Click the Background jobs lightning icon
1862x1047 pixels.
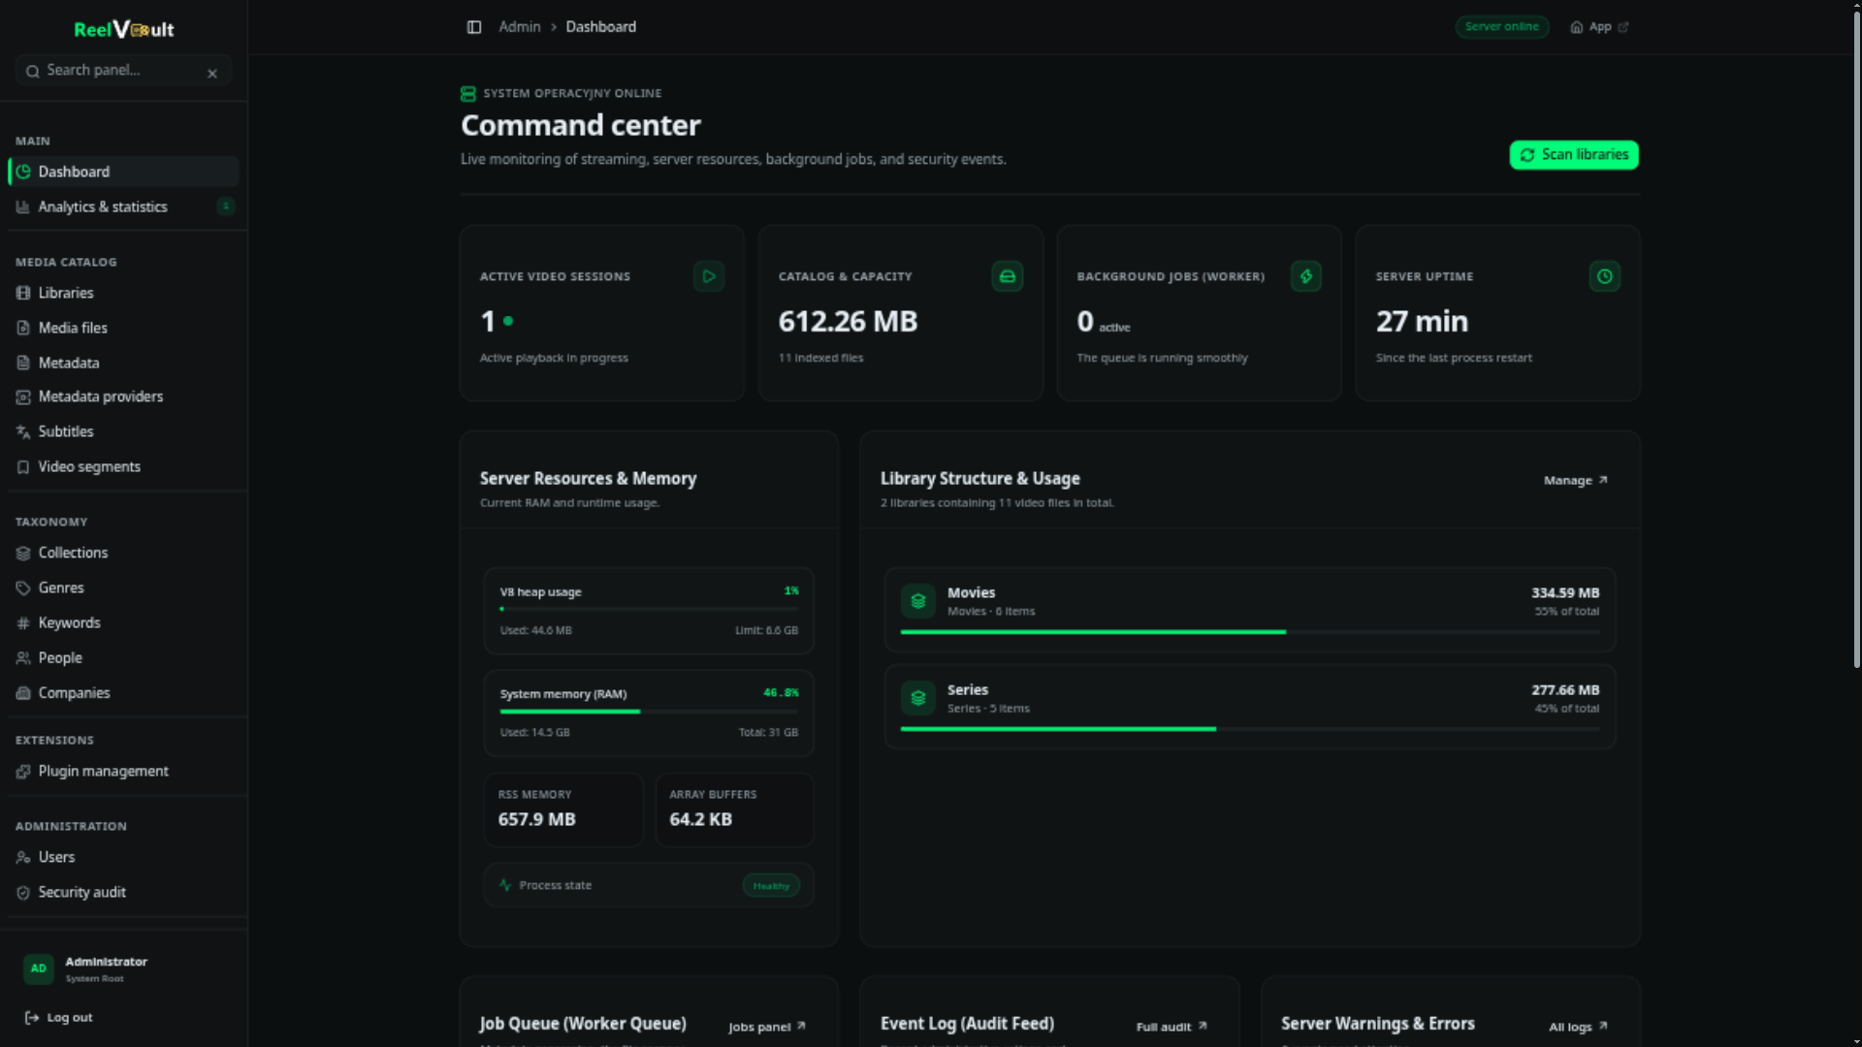pyautogui.click(x=1306, y=276)
